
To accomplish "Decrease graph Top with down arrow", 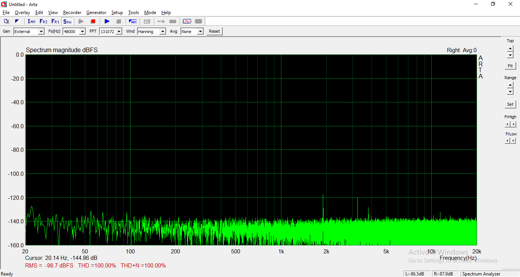I will (510, 55).
